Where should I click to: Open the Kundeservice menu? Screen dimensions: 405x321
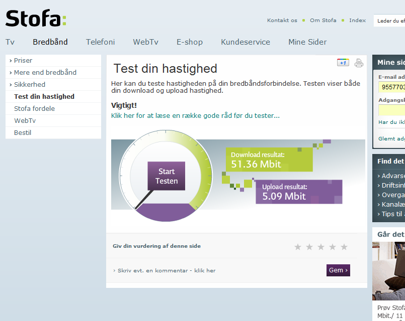pos(246,42)
